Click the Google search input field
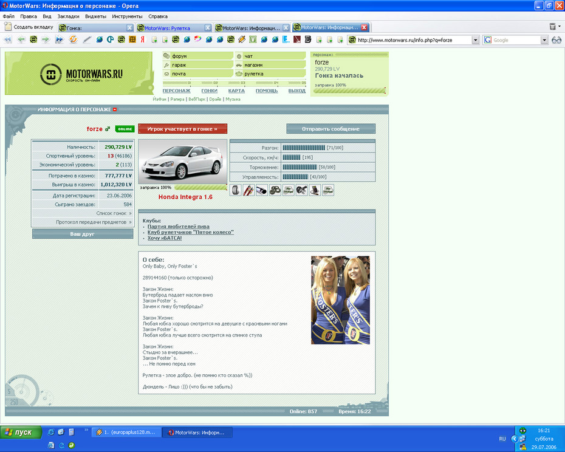 (x=516, y=40)
